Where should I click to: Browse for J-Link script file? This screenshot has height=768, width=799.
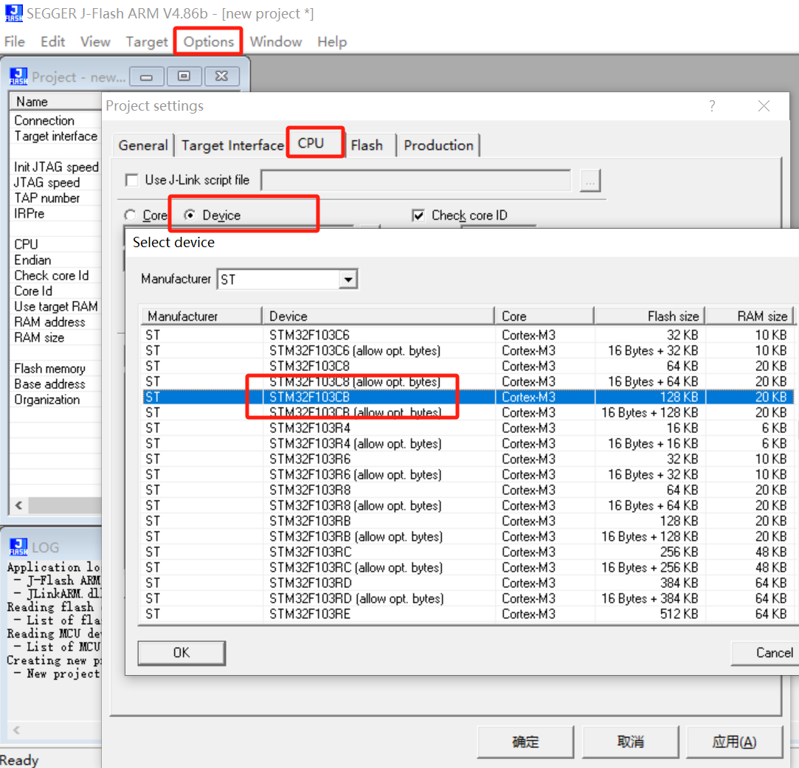pos(590,181)
